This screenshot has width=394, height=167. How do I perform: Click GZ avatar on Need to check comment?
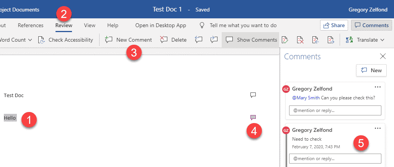coord(286,130)
